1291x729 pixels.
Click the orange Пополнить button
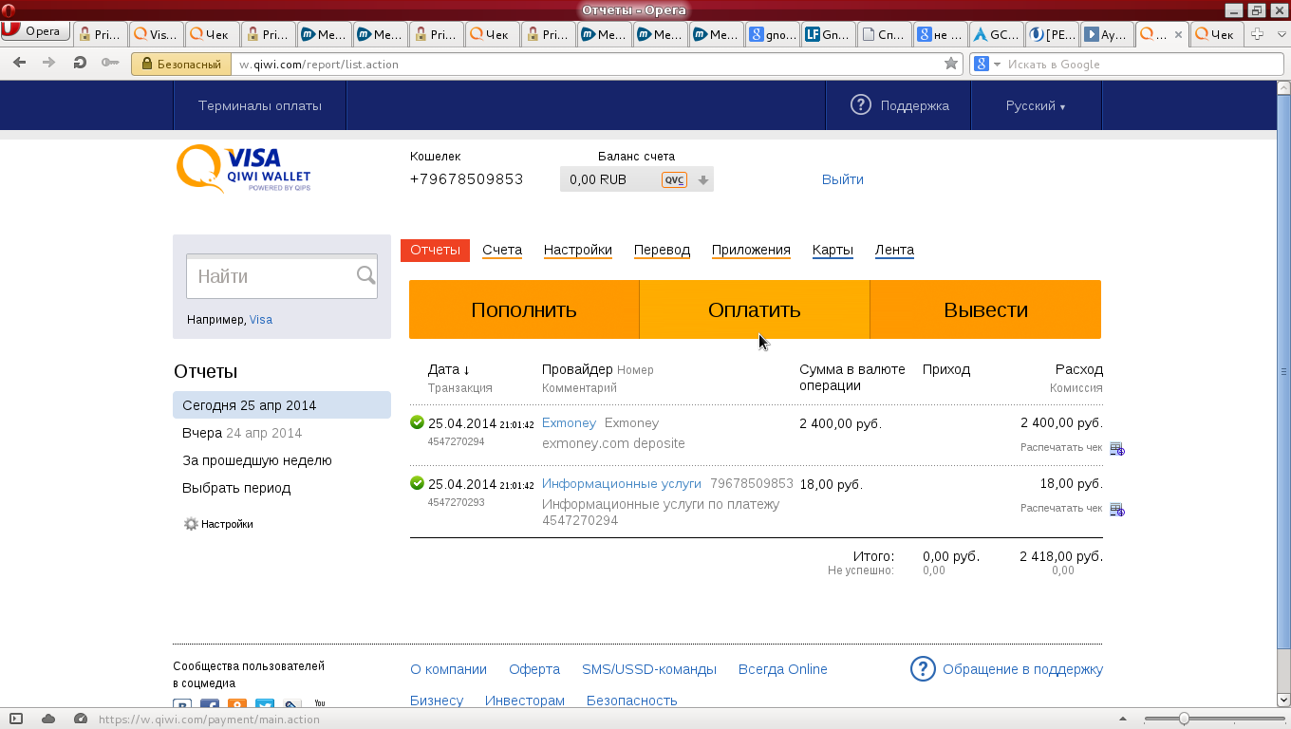pyautogui.click(x=524, y=309)
